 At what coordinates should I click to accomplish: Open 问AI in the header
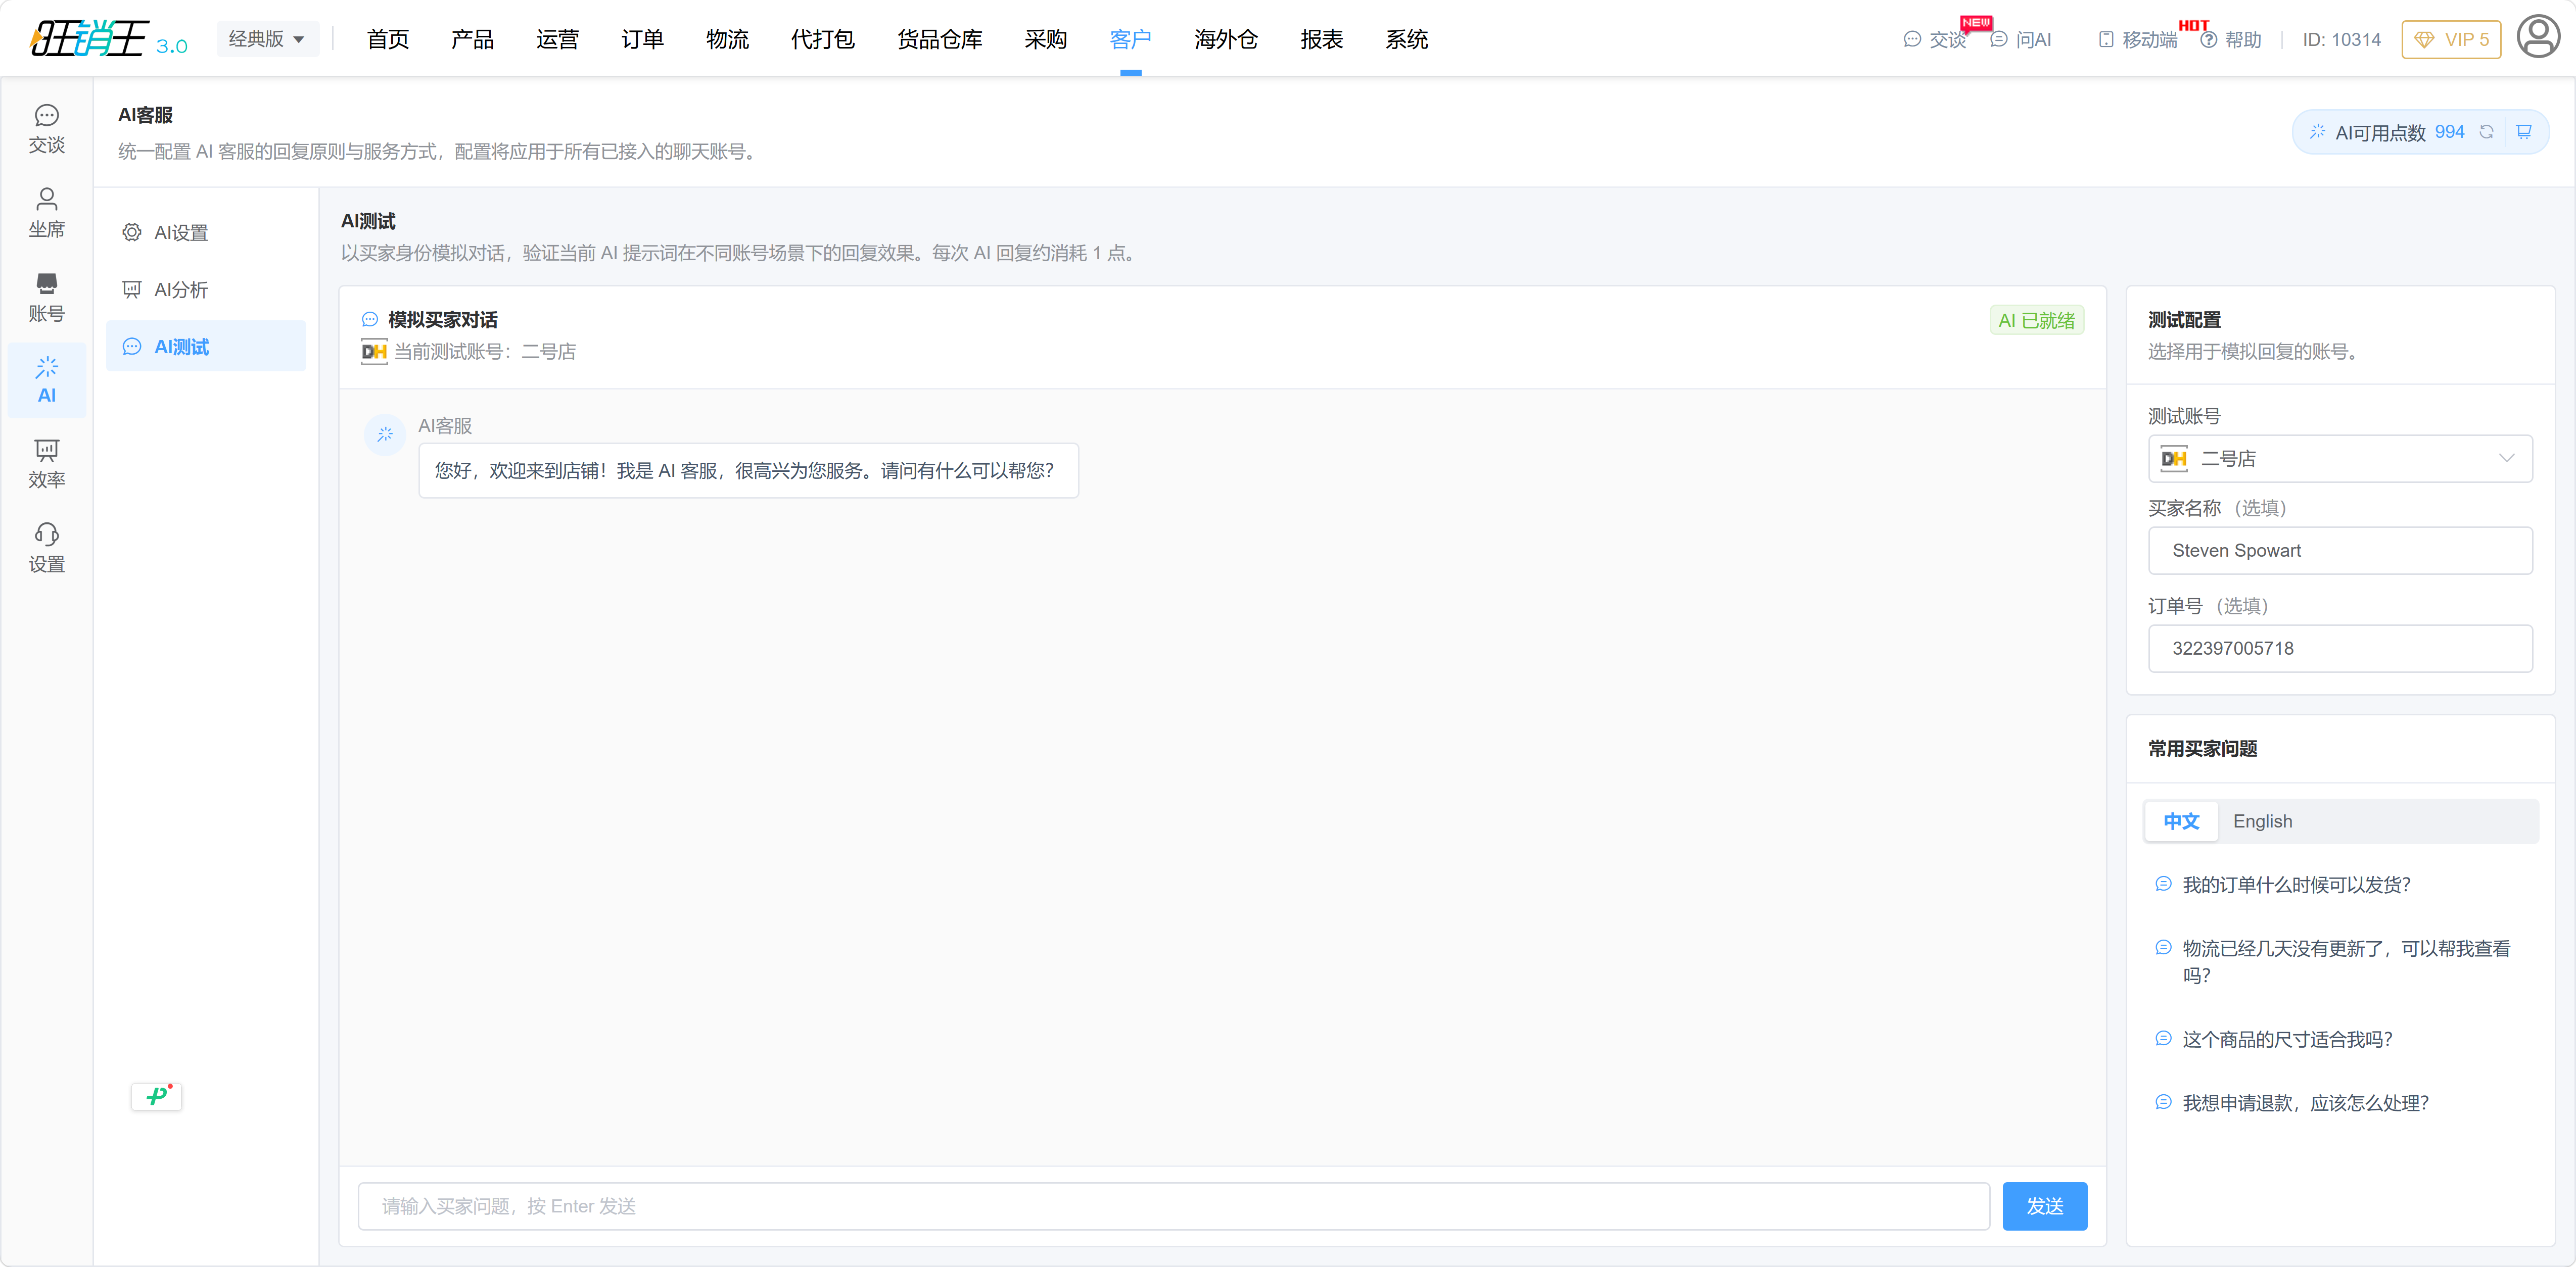pos(2021,39)
